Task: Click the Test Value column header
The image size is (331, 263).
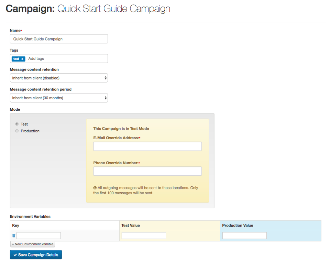Action: [x=131, y=226]
